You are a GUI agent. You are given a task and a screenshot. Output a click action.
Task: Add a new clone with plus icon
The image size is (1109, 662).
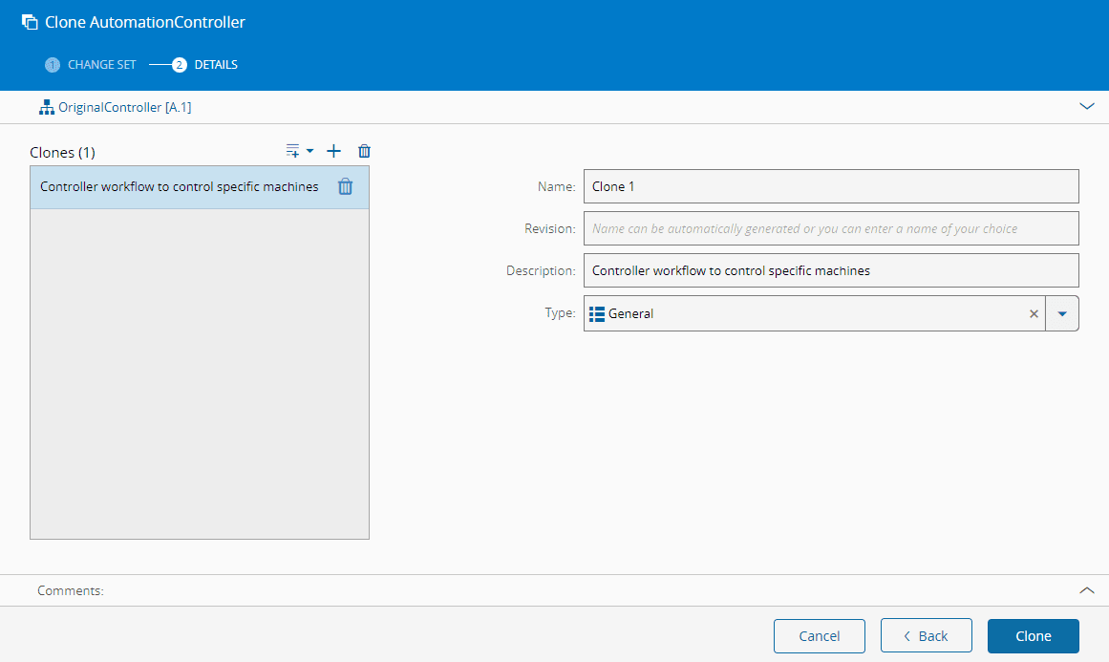tap(333, 151)
